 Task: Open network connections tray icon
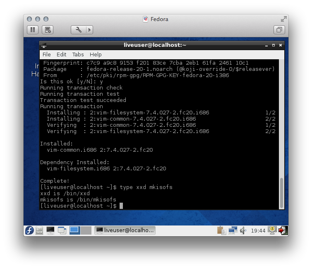[233, 230]
